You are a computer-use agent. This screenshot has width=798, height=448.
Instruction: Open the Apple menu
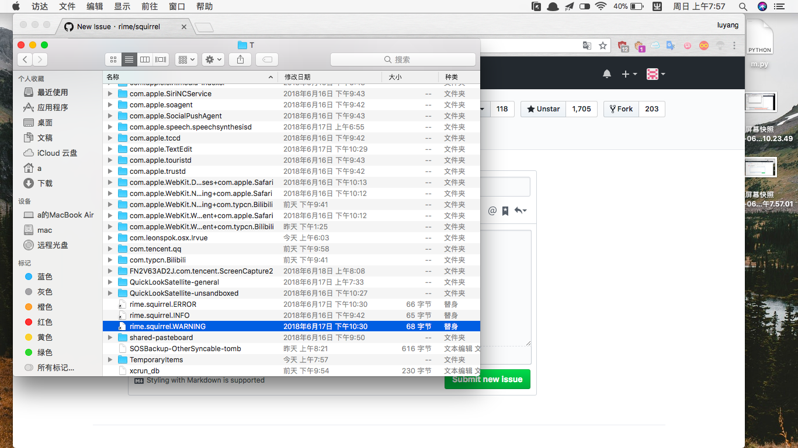tap(16, 6)
